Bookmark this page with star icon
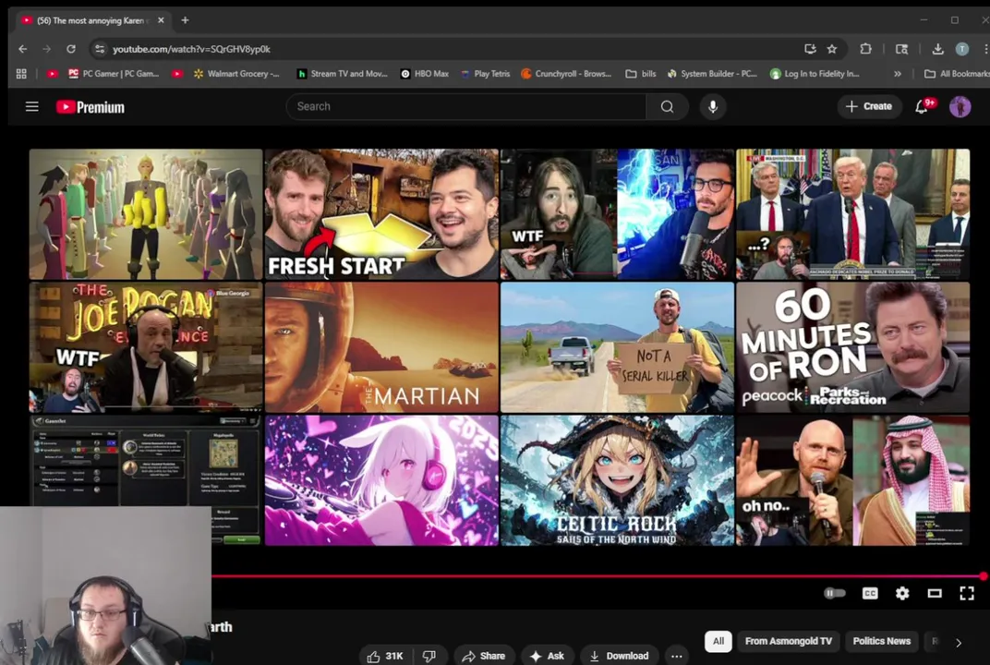 pos(832,49)
